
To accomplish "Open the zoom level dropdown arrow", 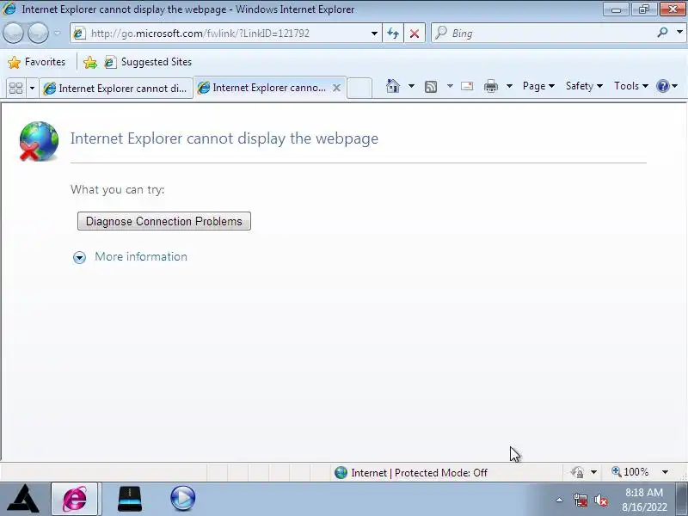I will coord(665,472).
